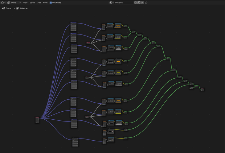Open the Select menu
225x153 pixels.
tap(32, 3)
